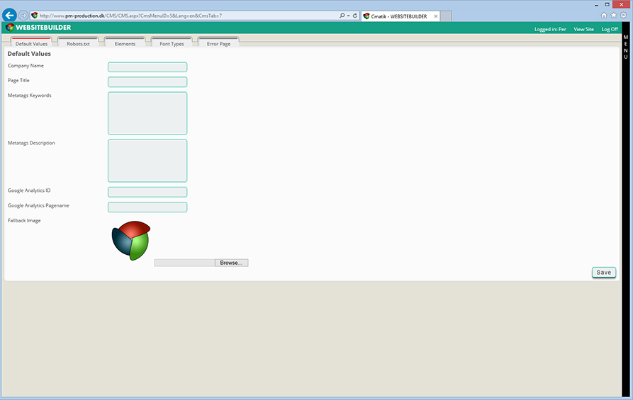Click into the Metatags Keywords text area
633x400 pixels.
[147, 113]
